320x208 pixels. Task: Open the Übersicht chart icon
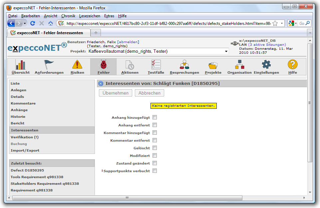(21, 65)
